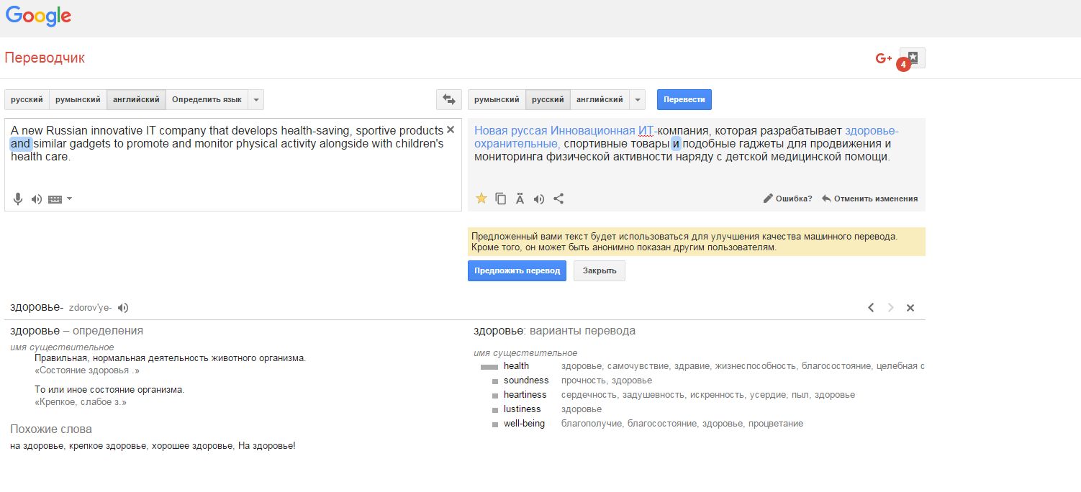Screen dimensions: 1081x492
Task: Swap source and target languages
Action: tap(449, 99)
